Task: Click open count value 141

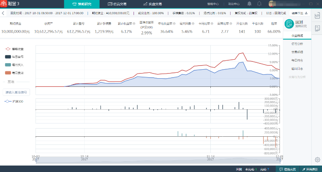Action: 242,31
